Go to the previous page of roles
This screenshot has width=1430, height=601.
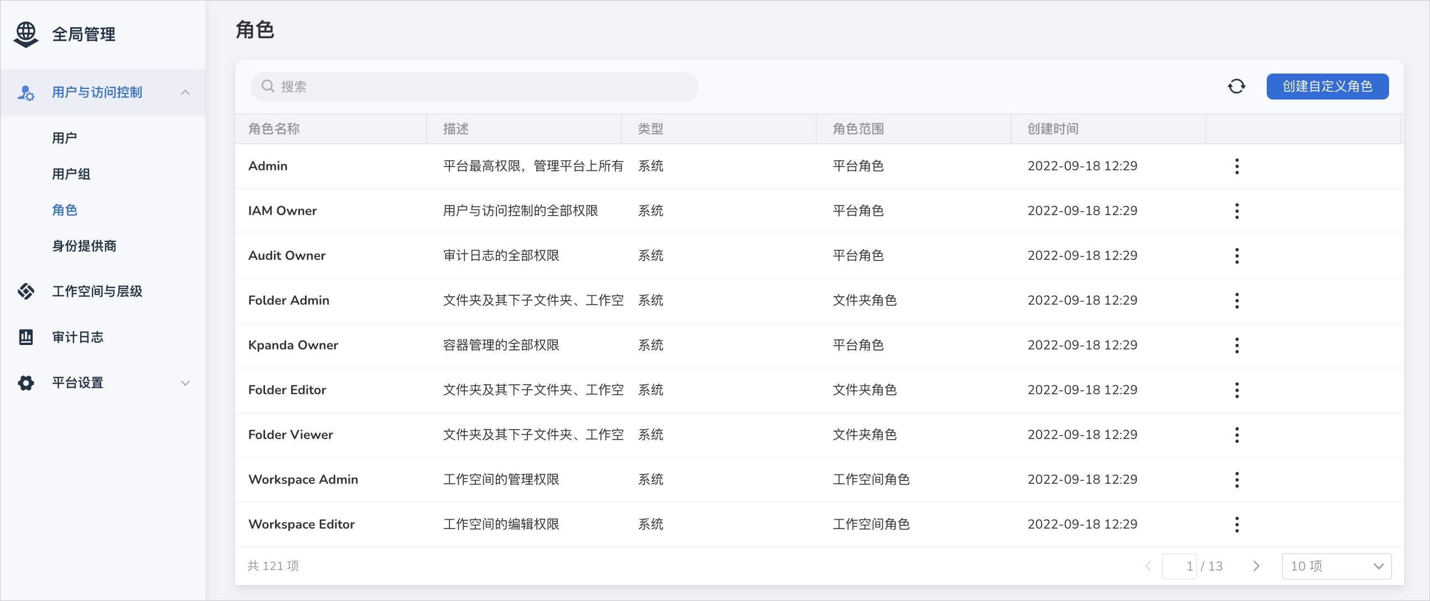[x=1148, y=566]
